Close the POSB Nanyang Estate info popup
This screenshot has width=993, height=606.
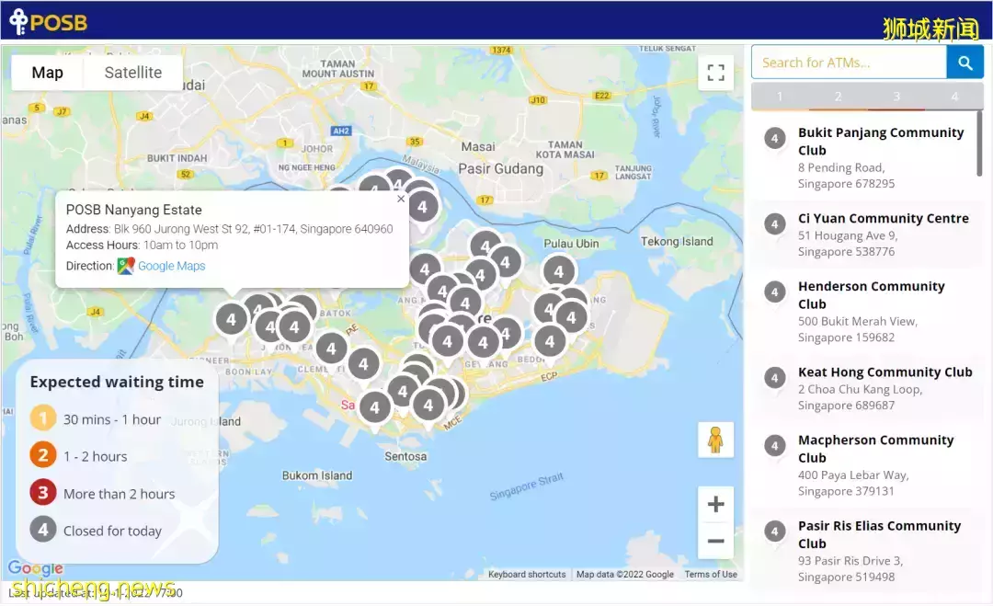[x=401, y=199]
